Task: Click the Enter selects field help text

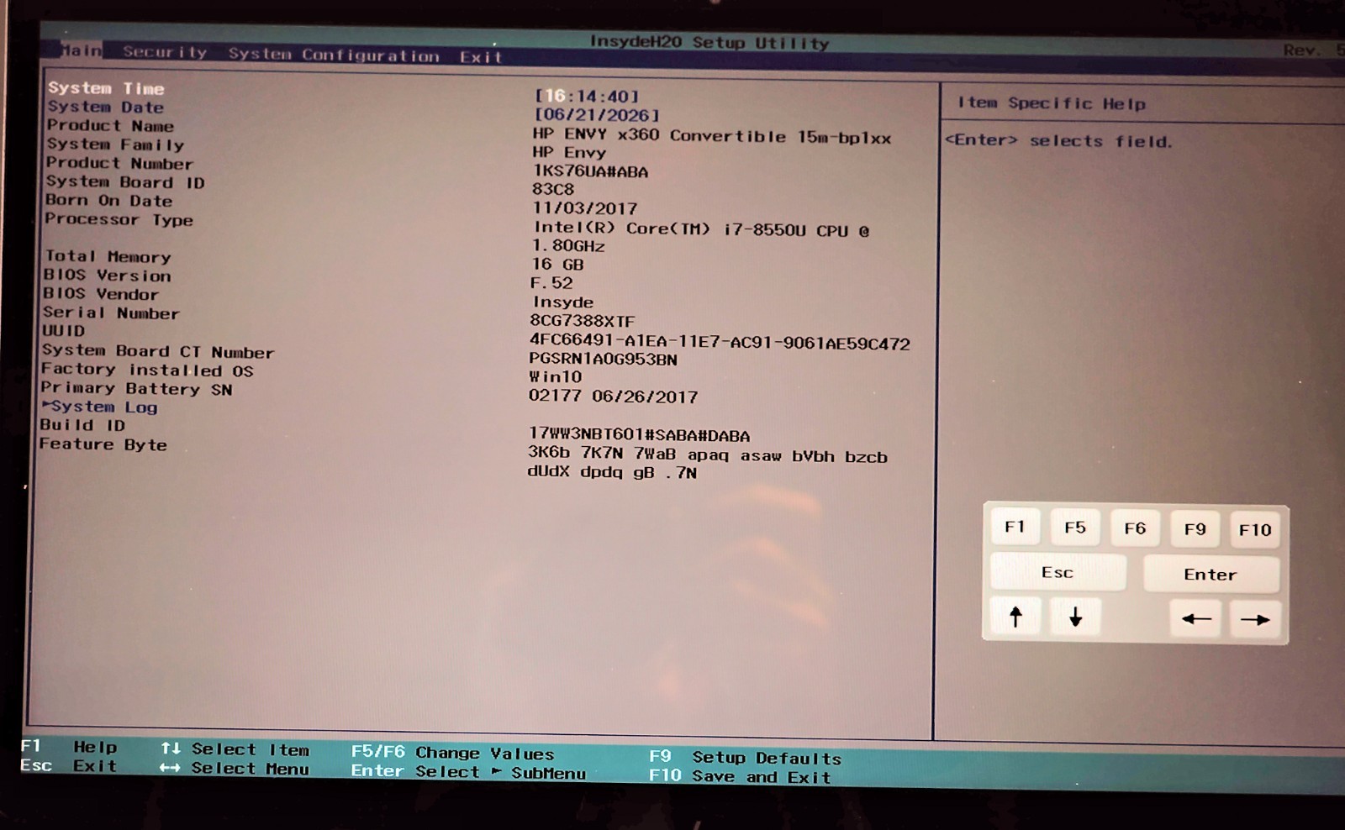Action: 1058,140
